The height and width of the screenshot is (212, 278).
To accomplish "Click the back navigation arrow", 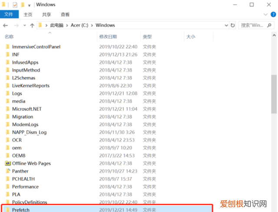I will (6, 25).
